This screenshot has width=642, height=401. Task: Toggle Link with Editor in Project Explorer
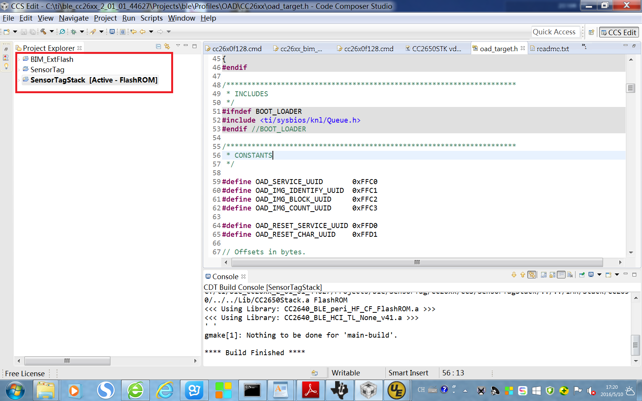click(167, 46)
